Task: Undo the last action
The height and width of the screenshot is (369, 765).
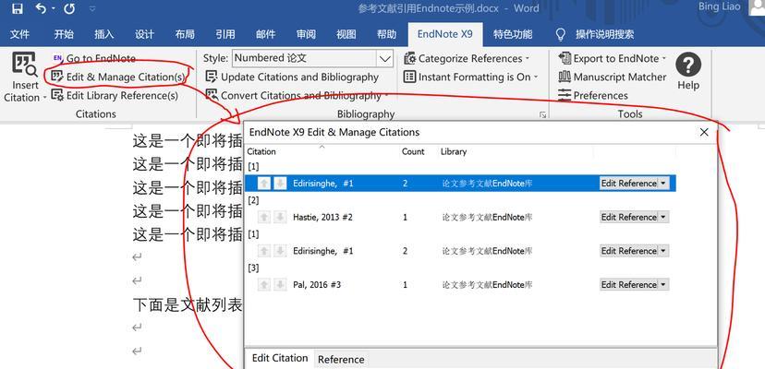Action: click(41, 8)
